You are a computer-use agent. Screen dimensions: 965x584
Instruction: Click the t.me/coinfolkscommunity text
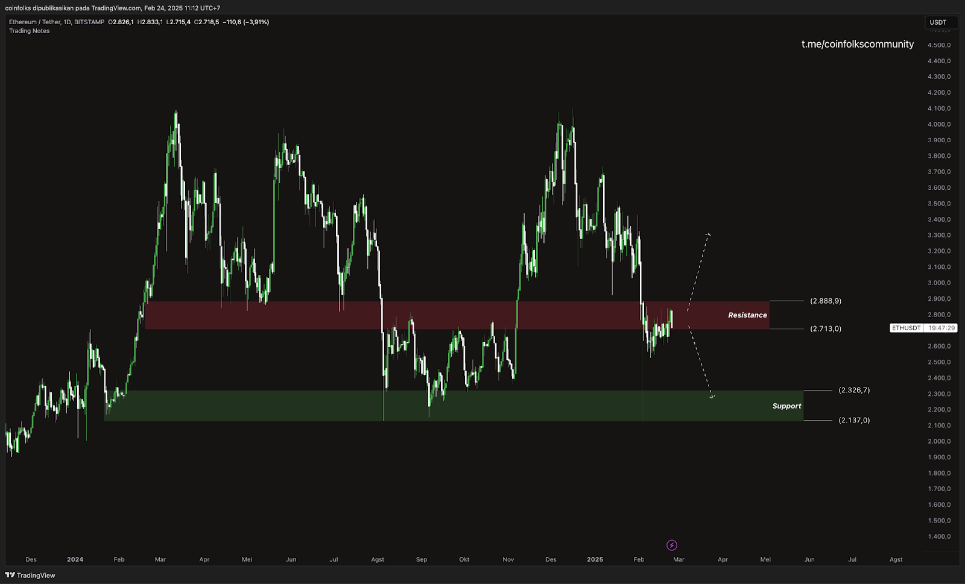[x=857, y=44]
